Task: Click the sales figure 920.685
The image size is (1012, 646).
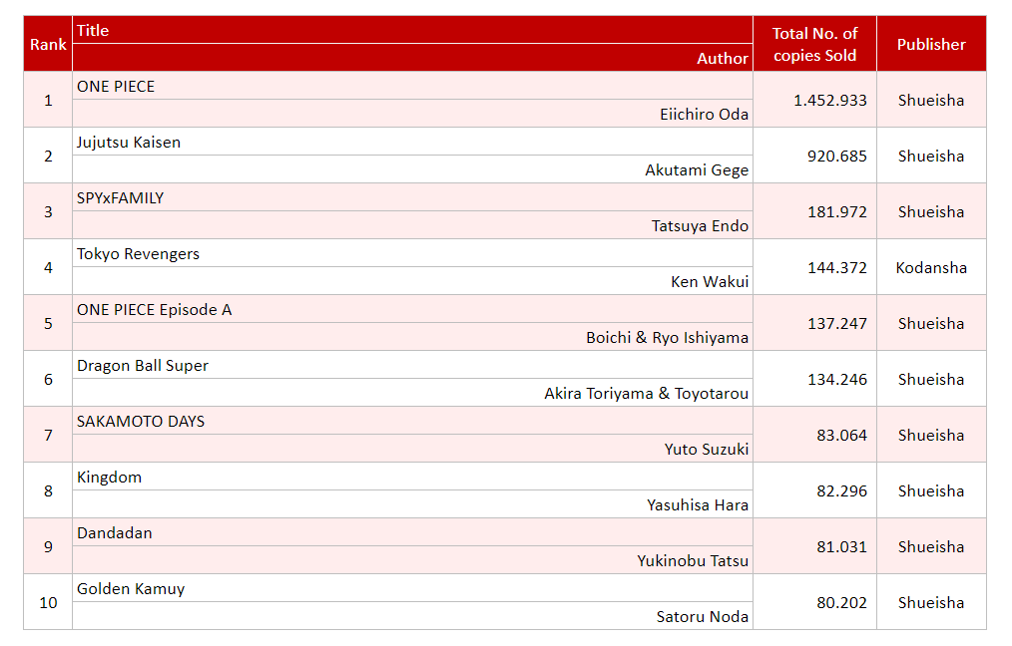Action: (x=836, y=157)
